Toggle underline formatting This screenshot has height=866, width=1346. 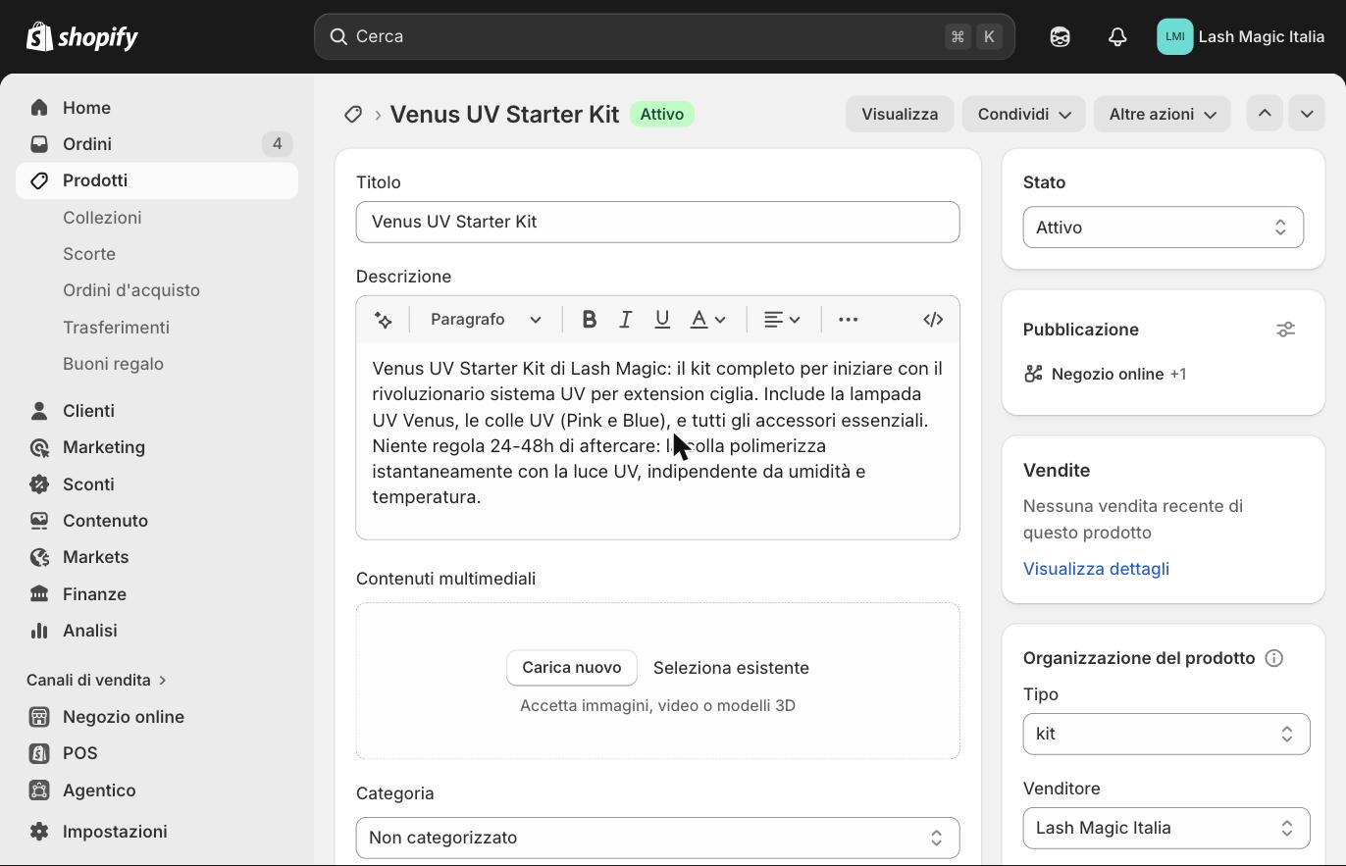click(x=662, y=320)
